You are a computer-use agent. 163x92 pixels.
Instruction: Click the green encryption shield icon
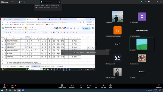coord(142,2)
